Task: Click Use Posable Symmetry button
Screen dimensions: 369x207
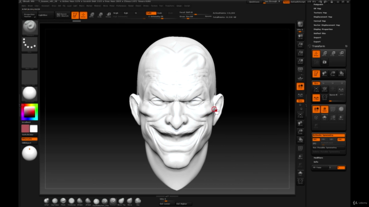Action: 329,148
